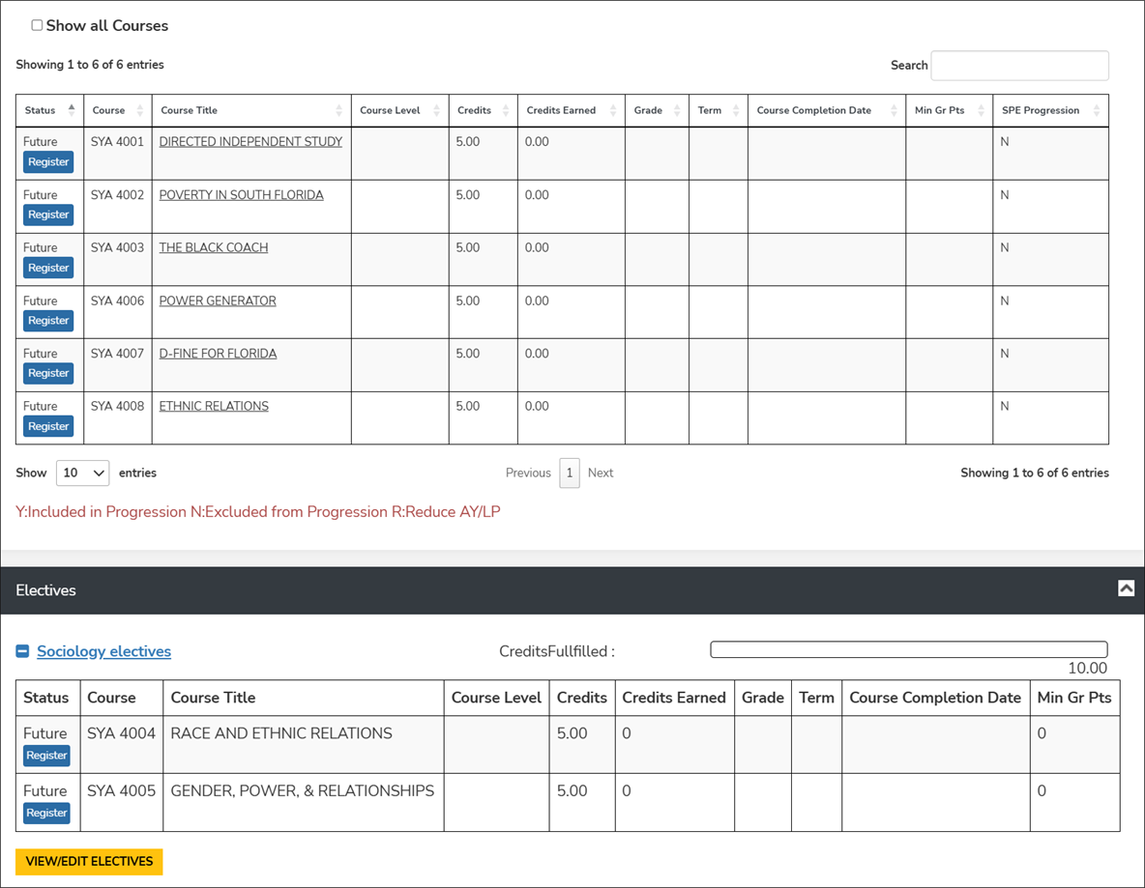Sort by Grade column sort icon

pyautogui.click(x=677, y=110)
